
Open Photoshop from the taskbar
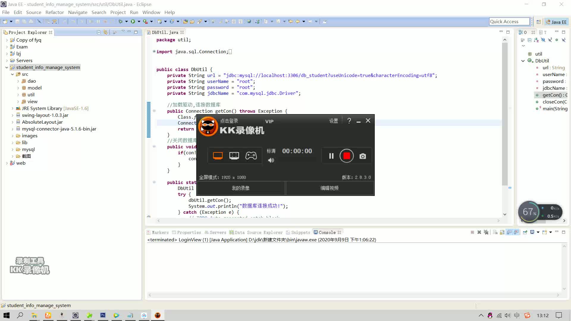tap(103, 315)
